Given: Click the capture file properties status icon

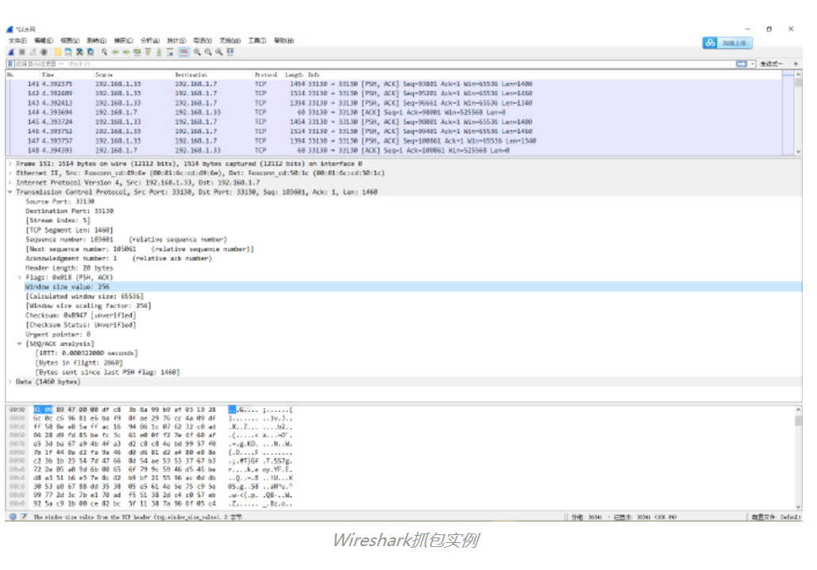Looking at the screenshot, I should [24, 517].
